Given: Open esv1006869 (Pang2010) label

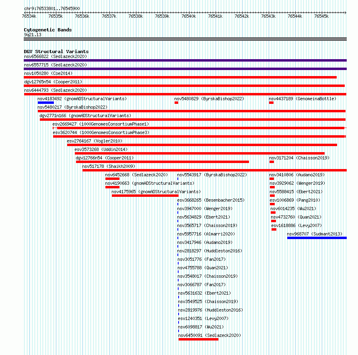Looking at the screenshot, I should coord(295,200).
